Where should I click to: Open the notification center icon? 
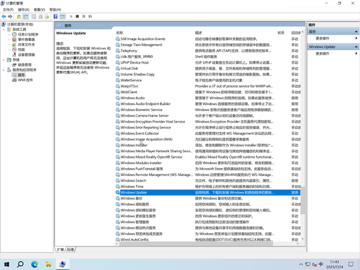pos(351,264)
